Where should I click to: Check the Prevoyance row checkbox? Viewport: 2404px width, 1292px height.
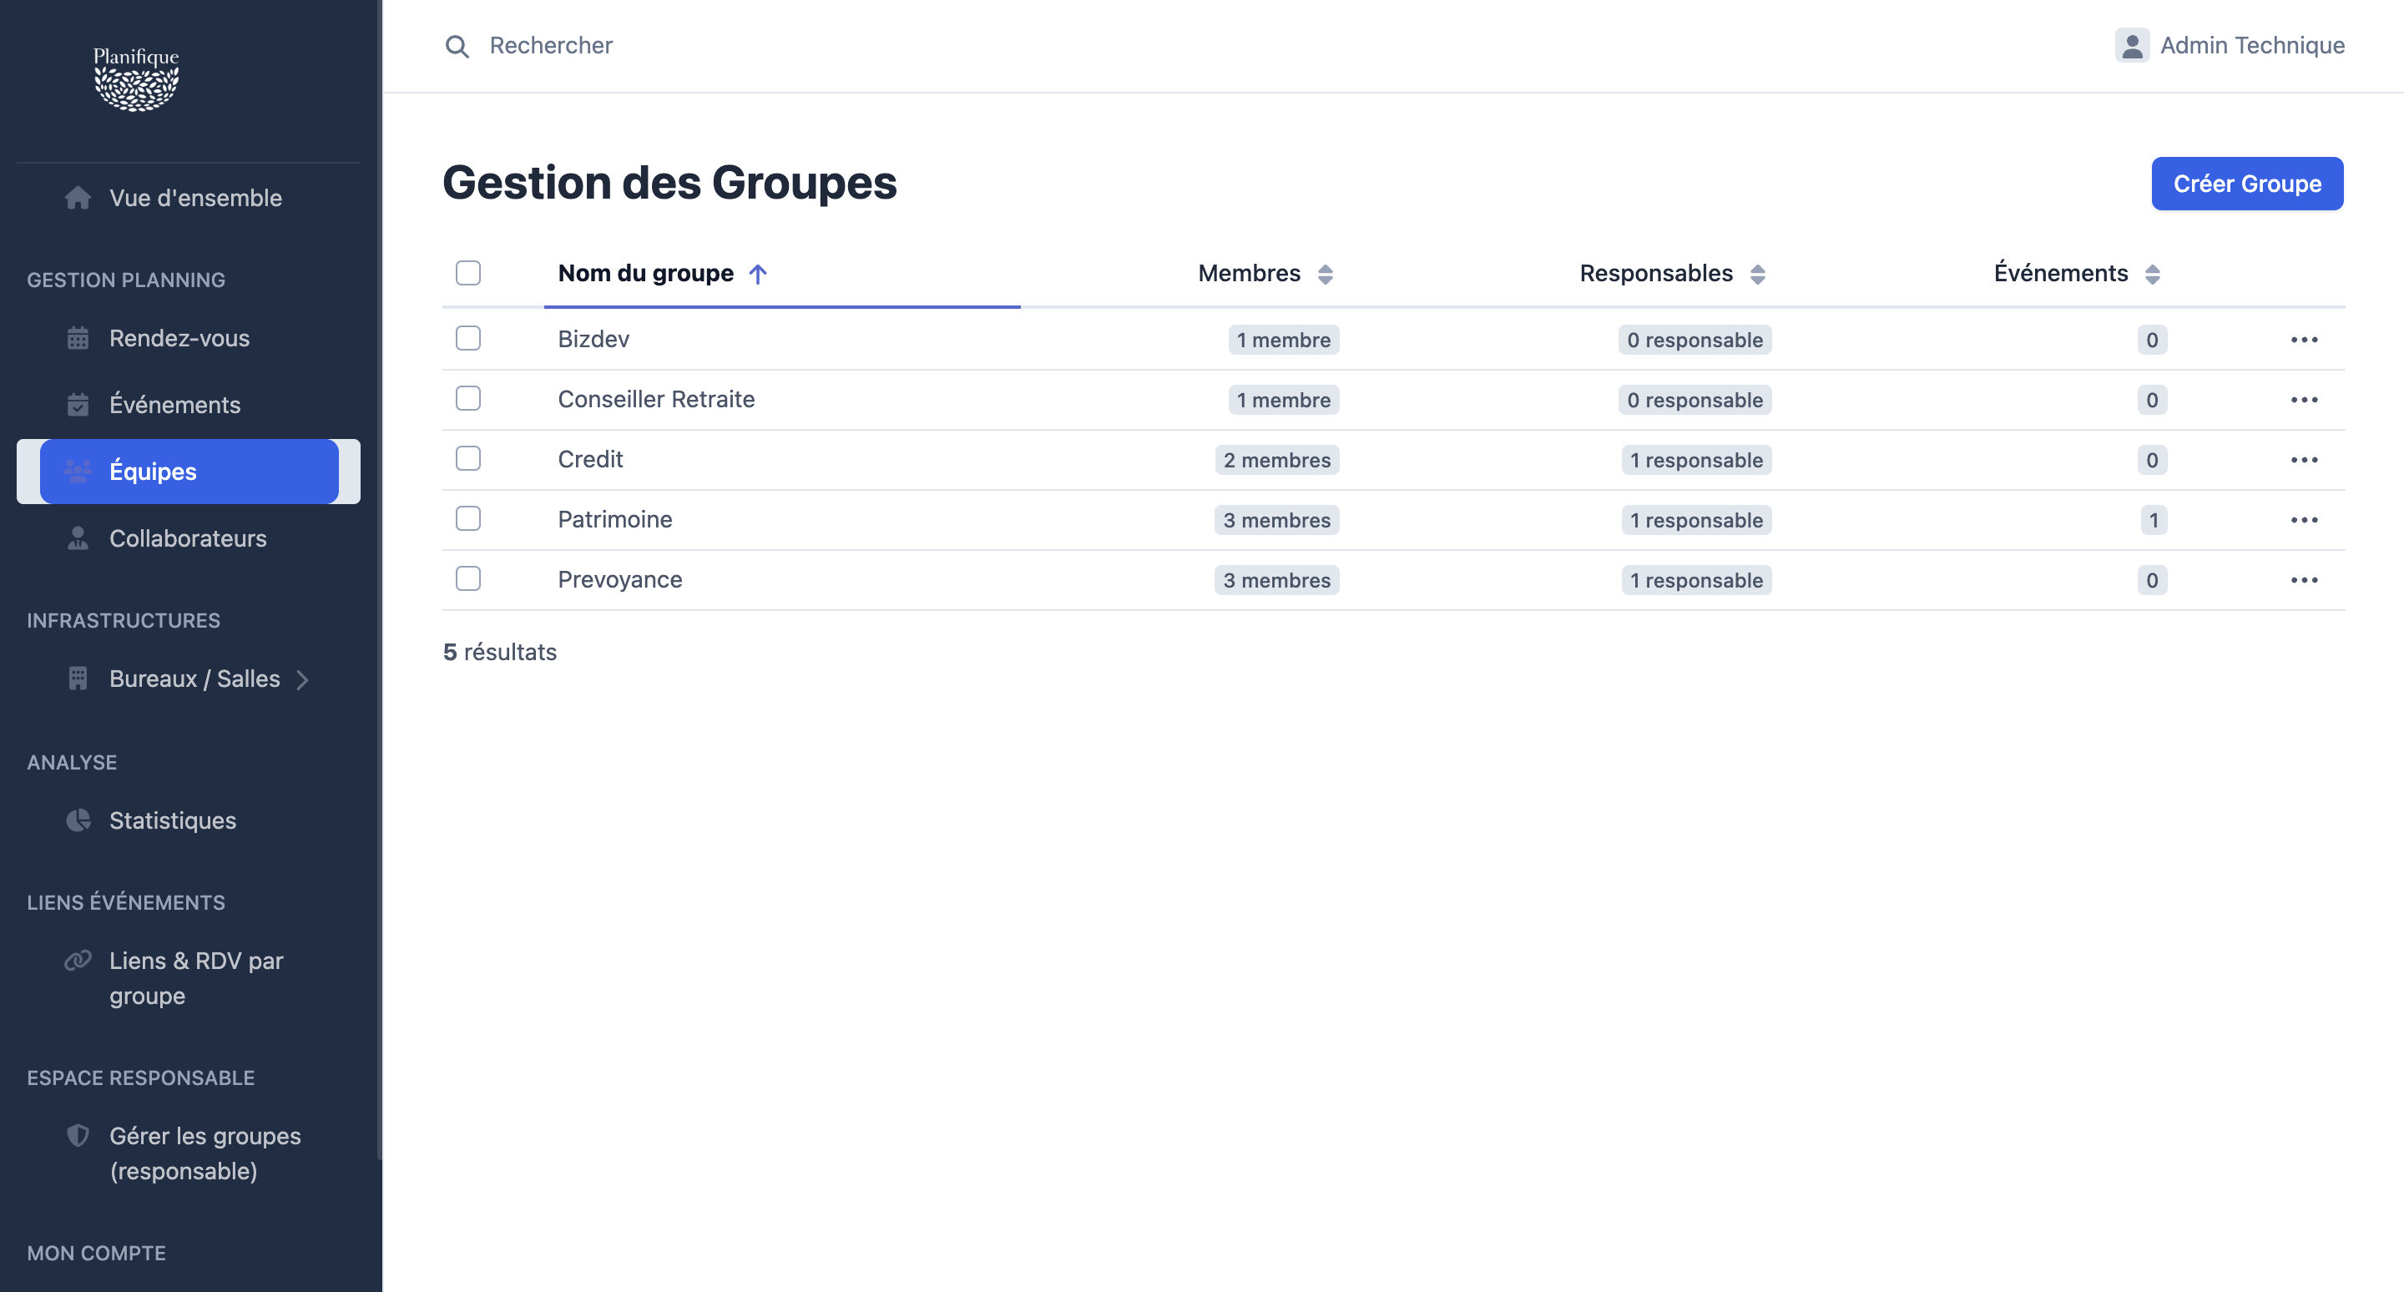pyautogui.click(x=468, y=578)
